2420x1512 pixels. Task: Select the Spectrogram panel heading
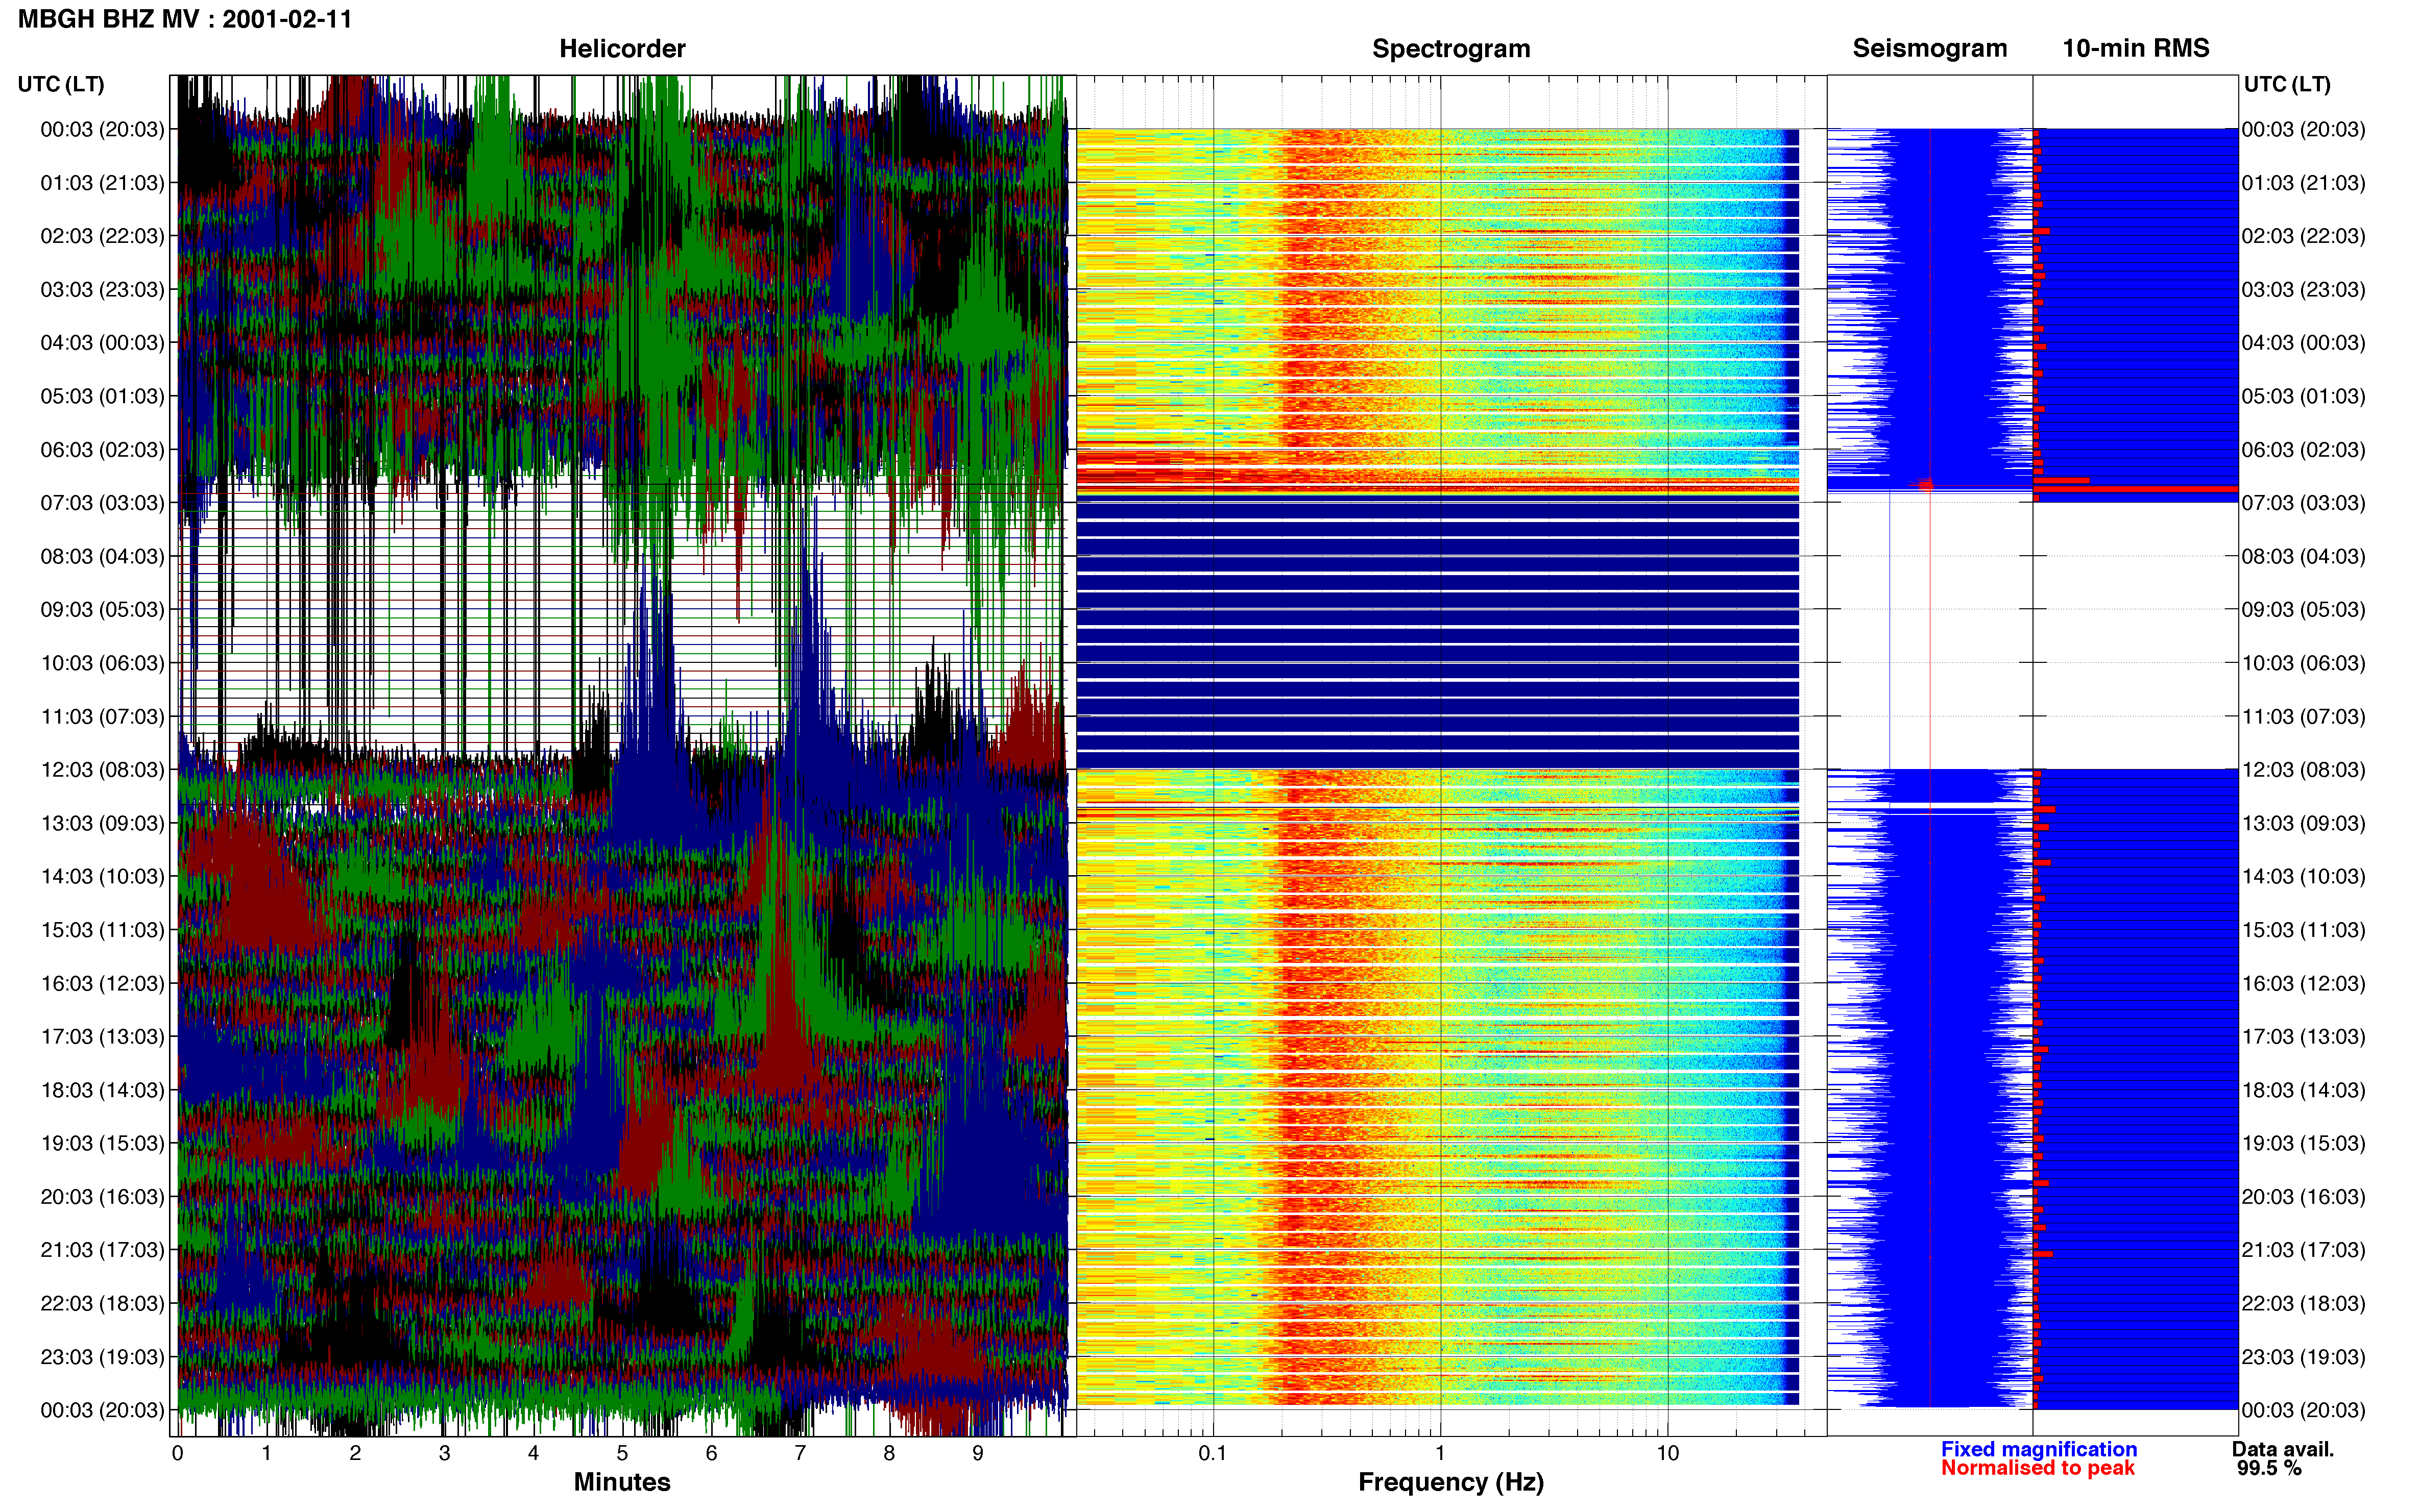click(x=1450, y=48)
